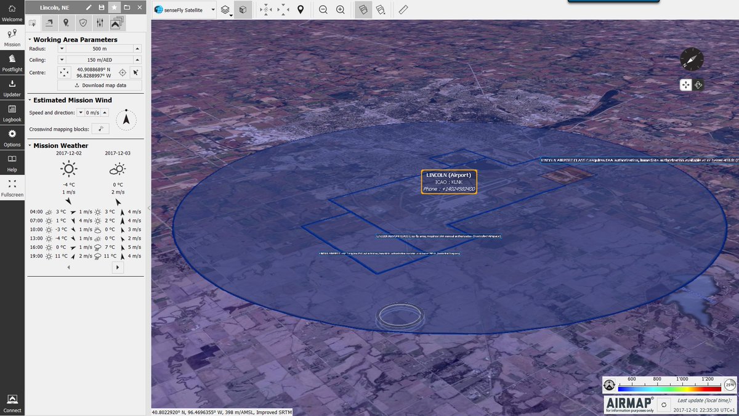Toggle the second image overlay toolbar button
The width and height of the screenshot is (739, 416).
[381, 10]
